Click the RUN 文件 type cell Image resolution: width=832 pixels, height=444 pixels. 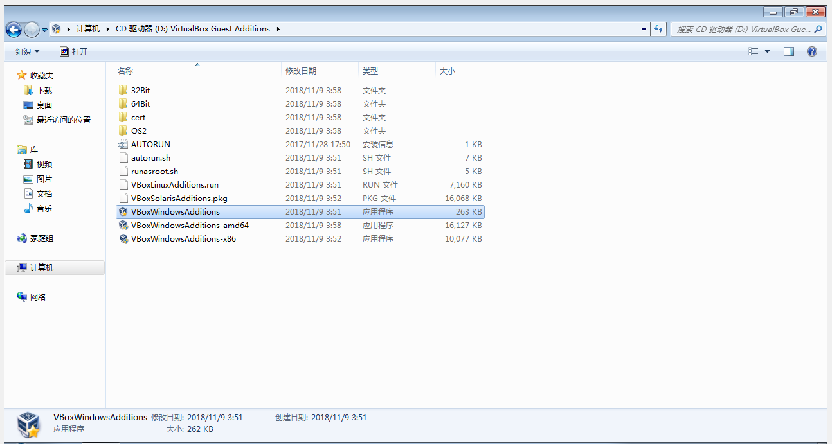pyautogui.click(x=380, y=185)
